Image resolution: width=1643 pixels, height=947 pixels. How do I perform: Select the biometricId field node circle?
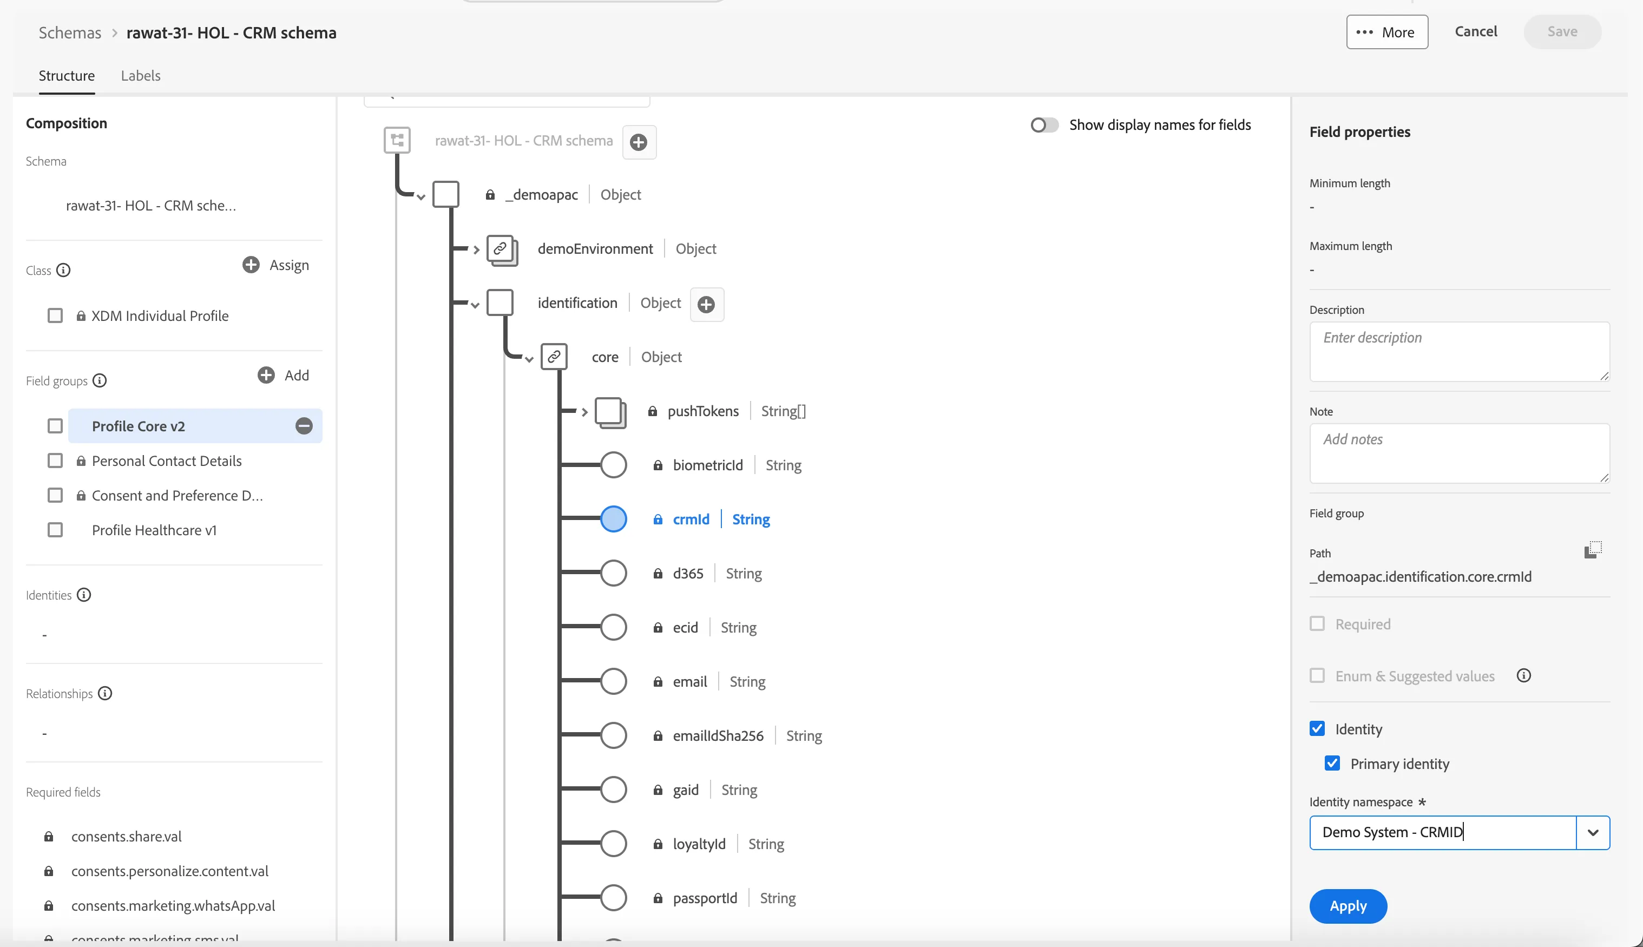pyautogui.click(x=613, y=465)
